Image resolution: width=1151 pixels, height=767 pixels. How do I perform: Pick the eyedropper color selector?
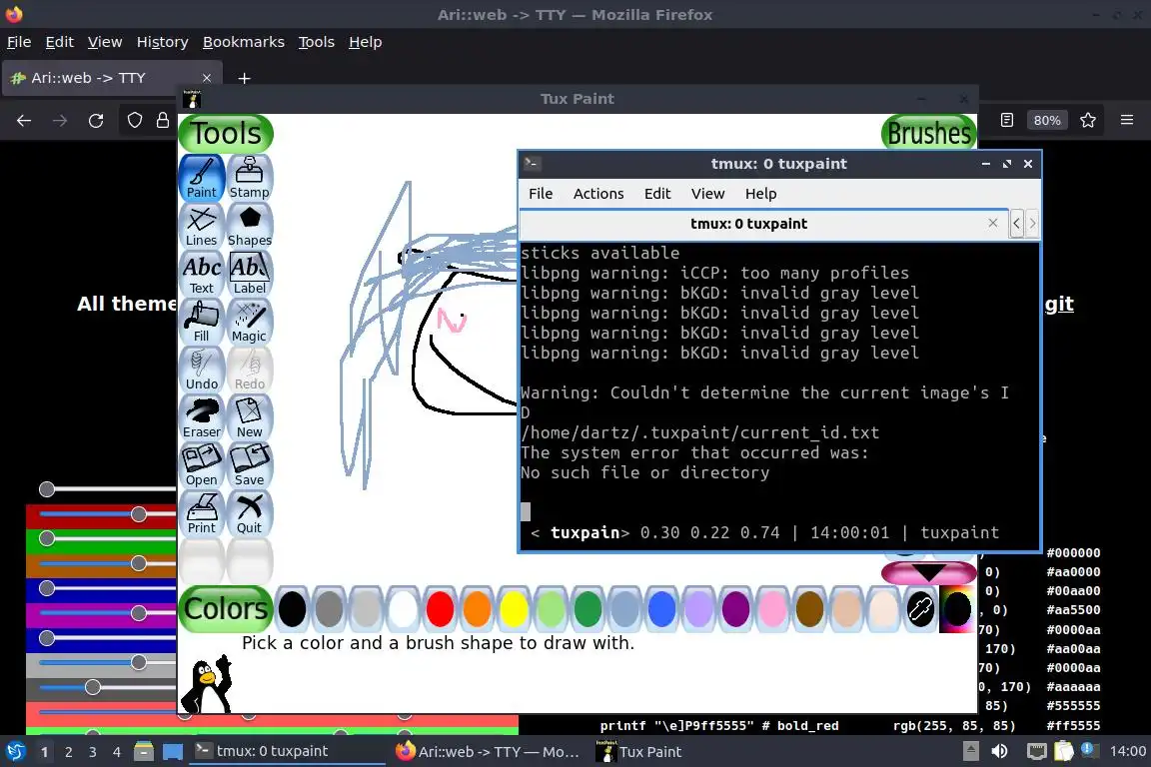click(920, 609)
